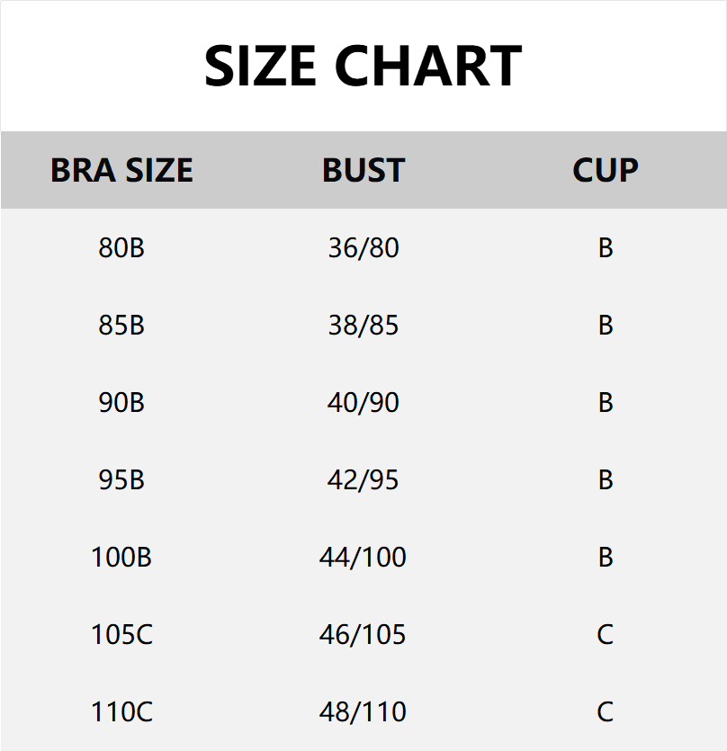Click the cup letter in the 80B row

(x=605, y=247)
